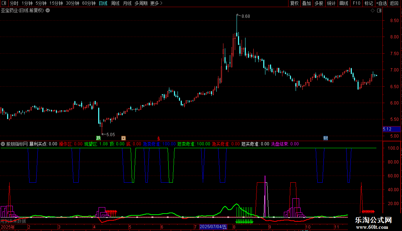Click the 标记 mark button
This screenshot has width=402, height=231.
(369, 3)
